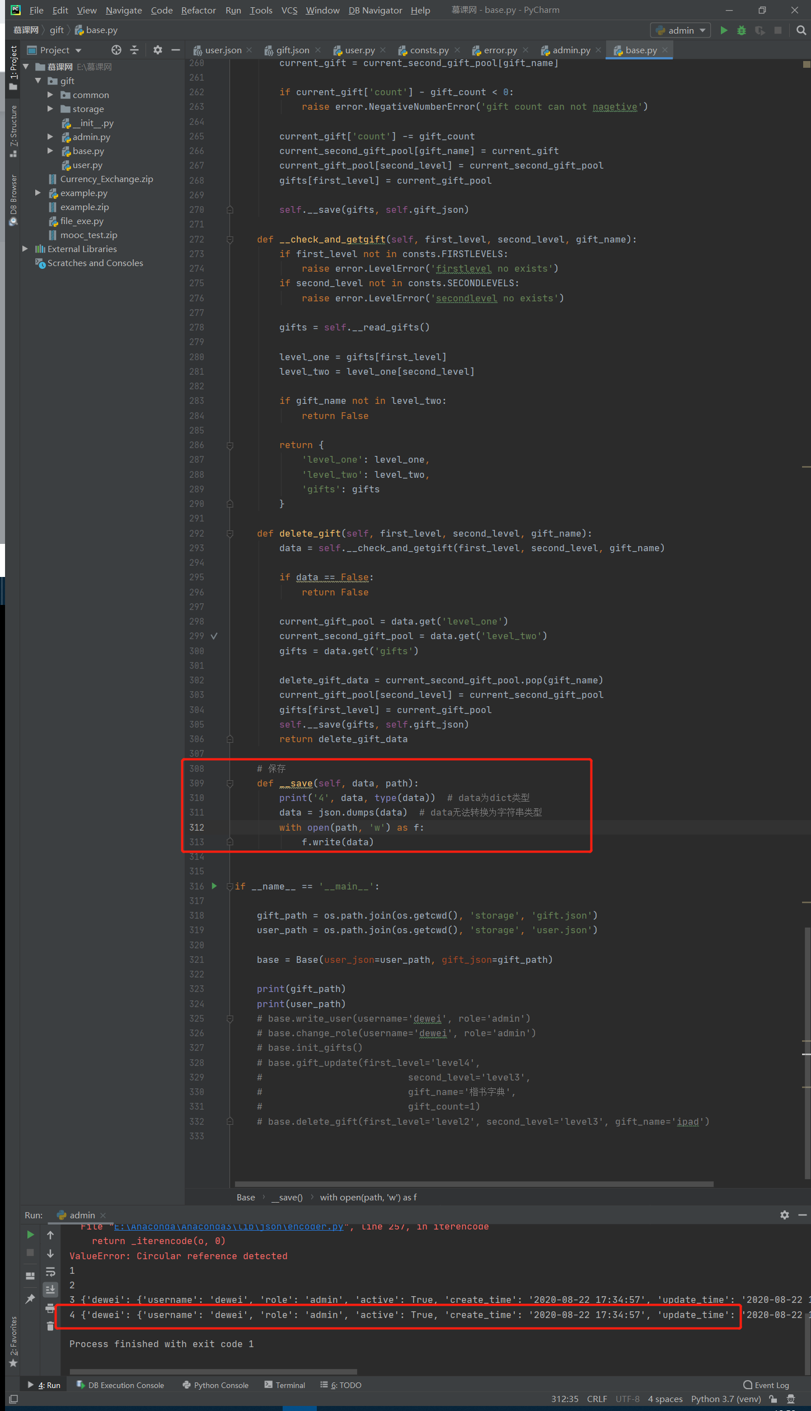Toggle scroll-to-end in Run console
The image size is (811, 1411).
(x=50, y=1289)
